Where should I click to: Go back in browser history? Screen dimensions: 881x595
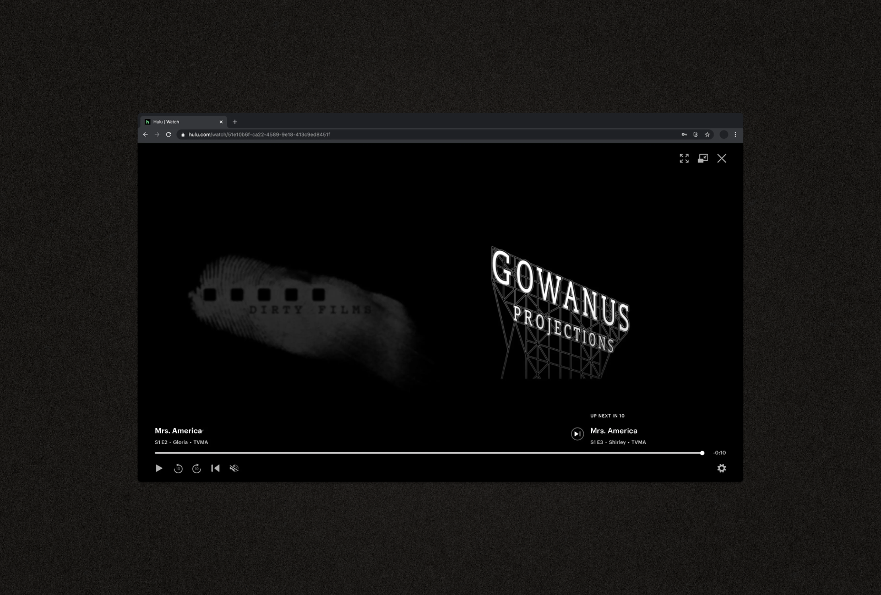[145, 134]
